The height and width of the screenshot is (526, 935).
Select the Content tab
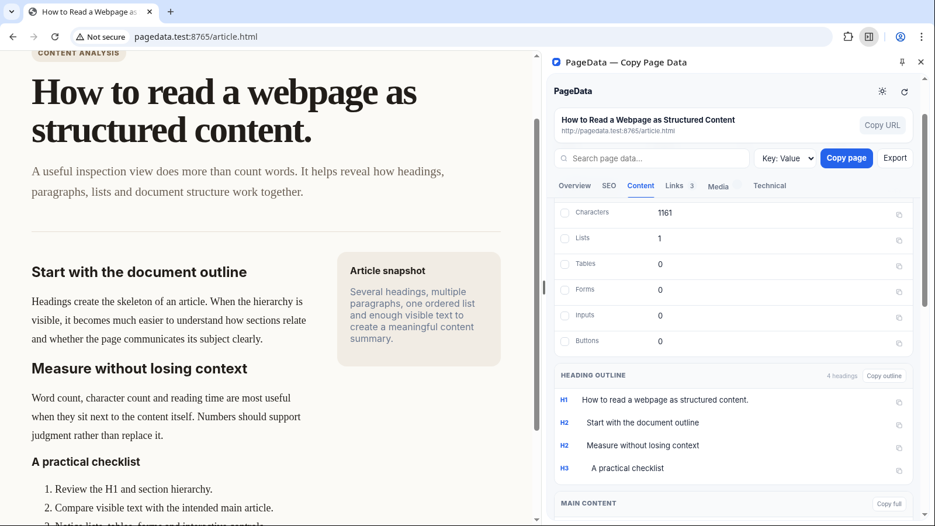click(640, 186)
